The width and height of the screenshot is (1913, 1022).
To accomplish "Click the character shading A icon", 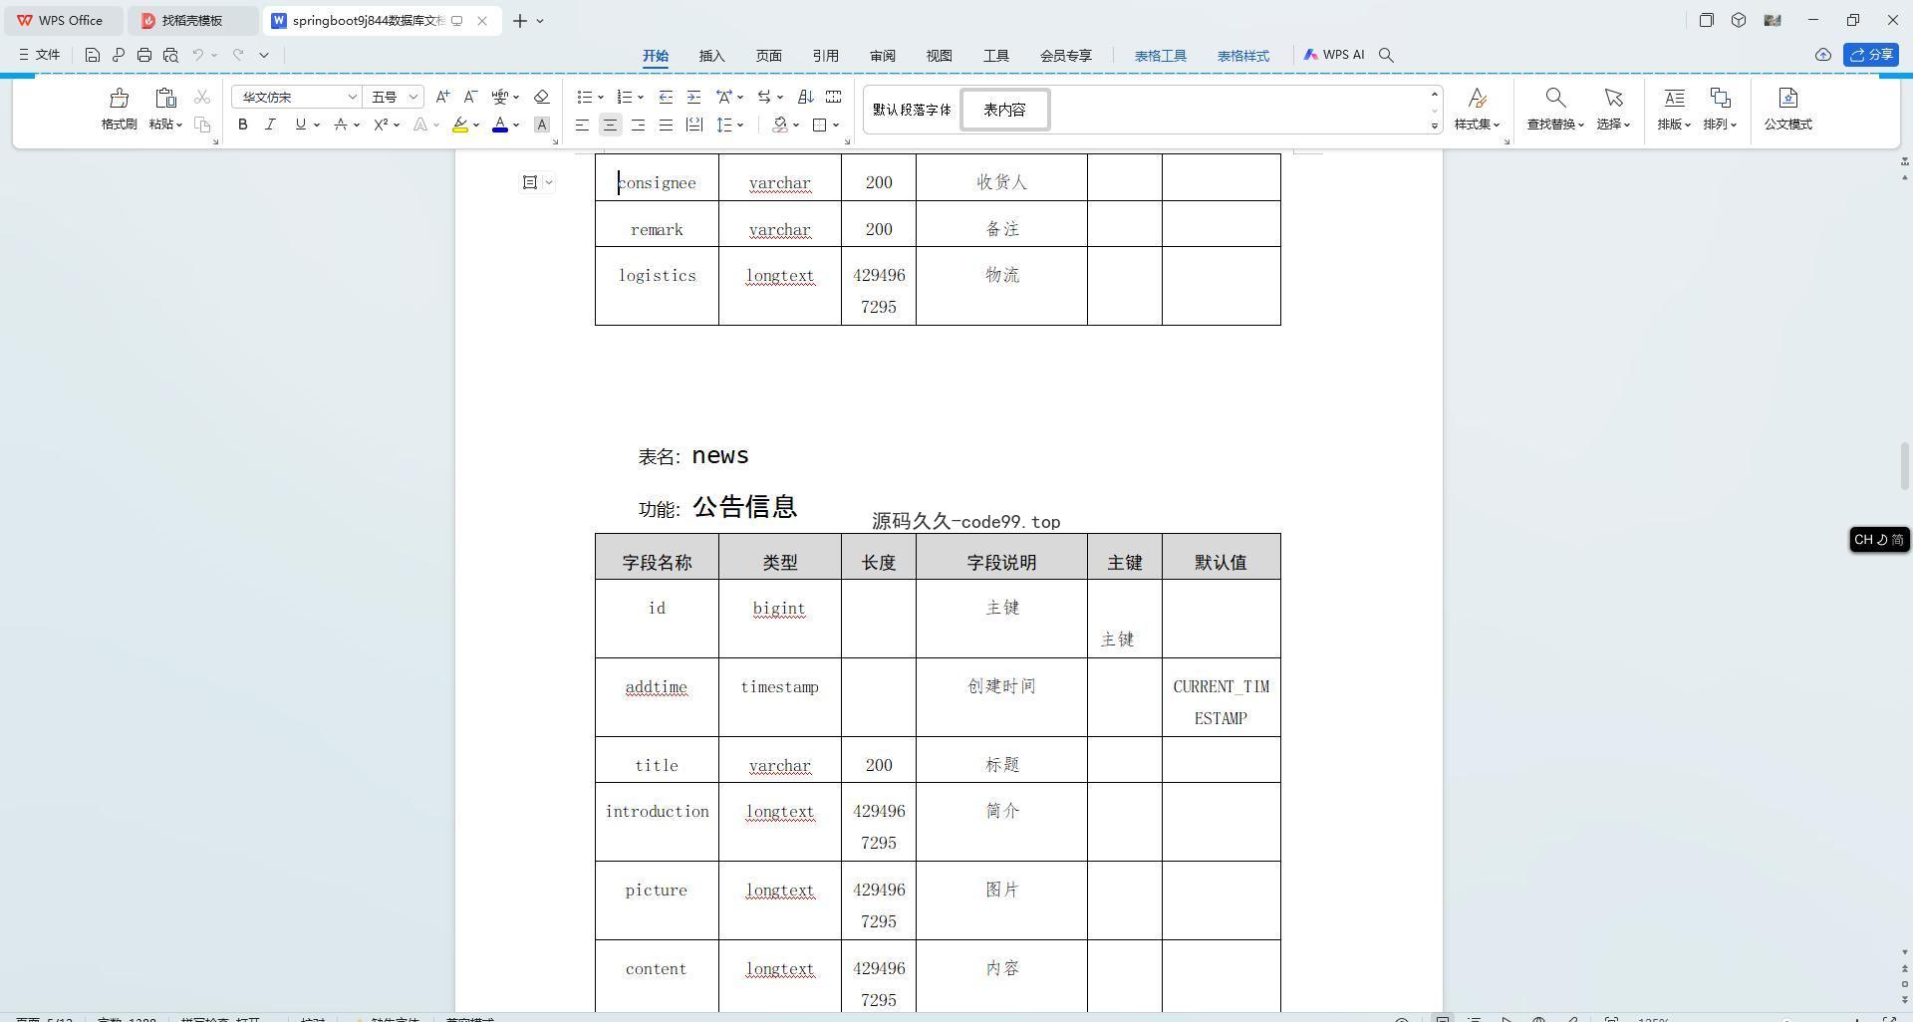I will pyautogui.click(x=541, y=125).
